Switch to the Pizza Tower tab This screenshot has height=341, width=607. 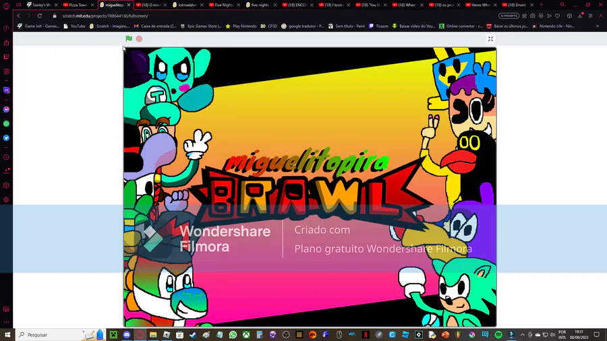[78, 5]
